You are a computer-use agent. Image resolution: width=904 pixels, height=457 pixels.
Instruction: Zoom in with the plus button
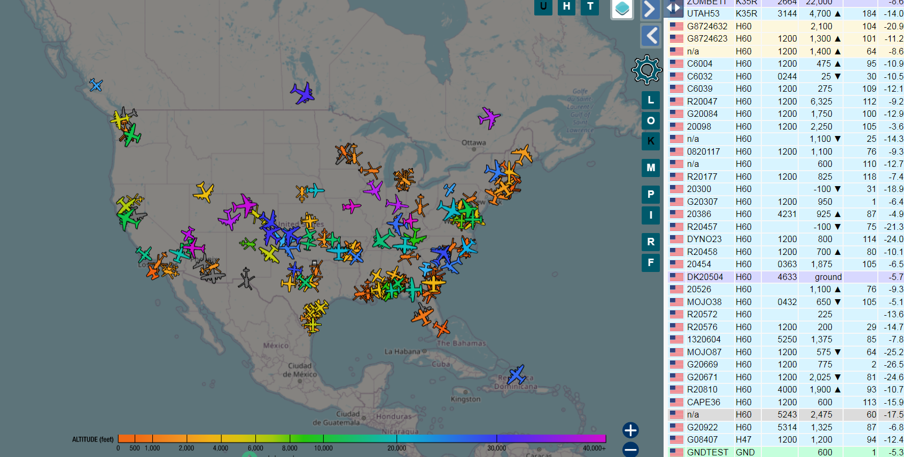tap(630, 430)
